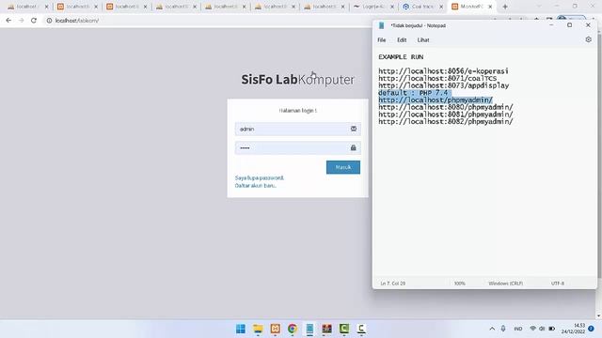Image resolution: width=602 pixels, height=338 pixels.
Task: View site information icon in address bar
Action: [49, 21]
